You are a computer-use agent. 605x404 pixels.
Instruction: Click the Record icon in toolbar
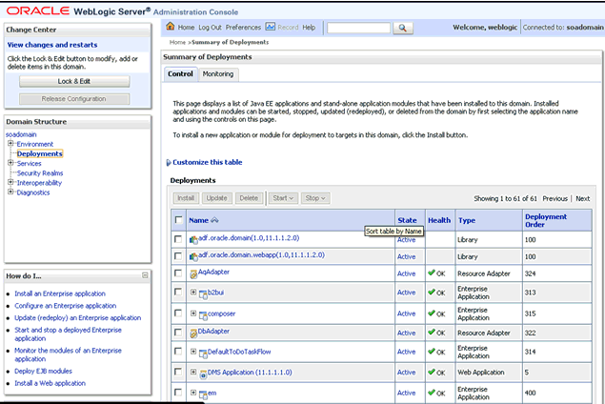point(271,27)
